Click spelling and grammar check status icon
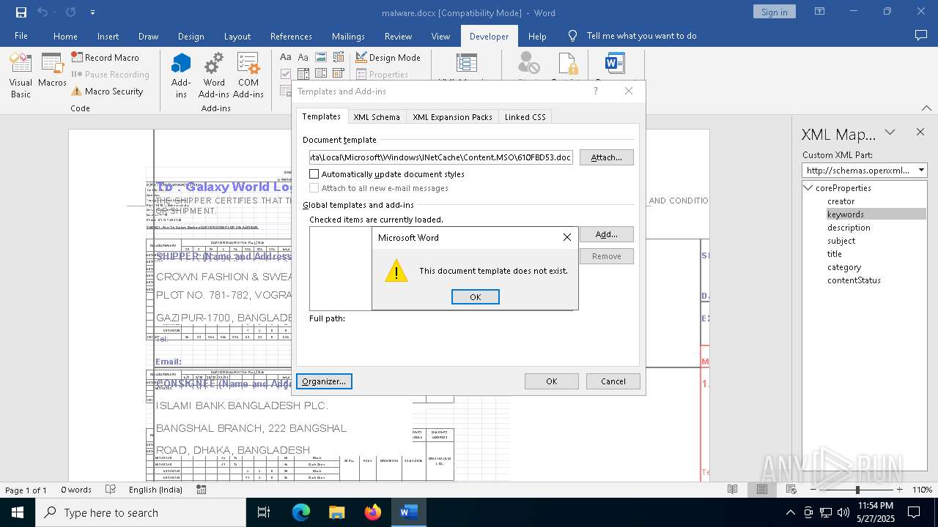938x527 pixels. click(x=111, y=490)
